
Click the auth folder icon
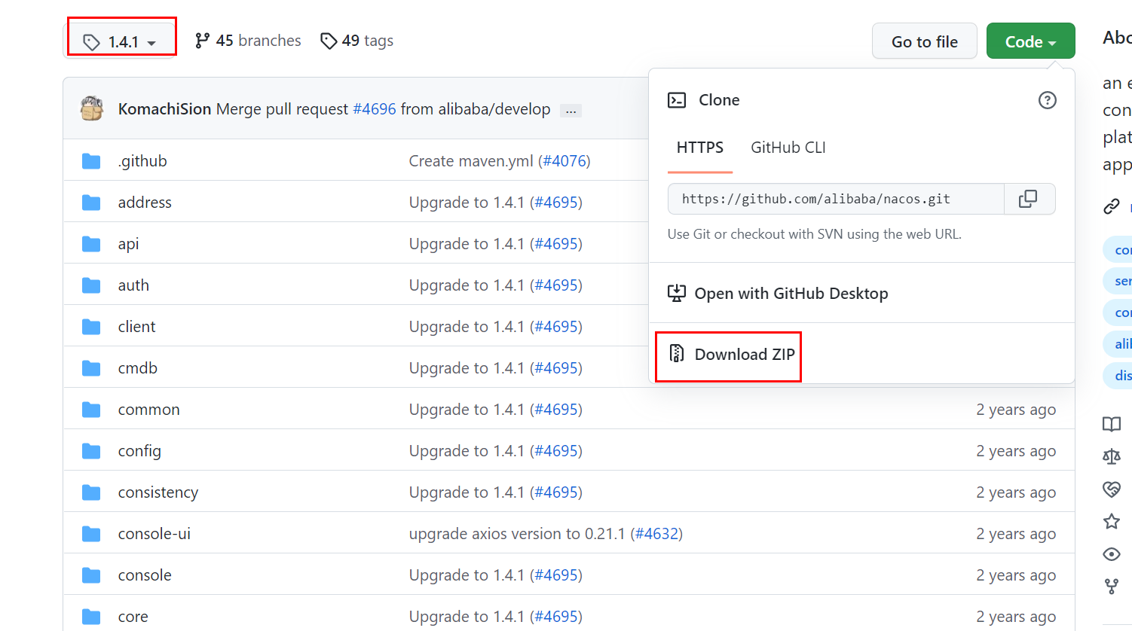(91, 285)
